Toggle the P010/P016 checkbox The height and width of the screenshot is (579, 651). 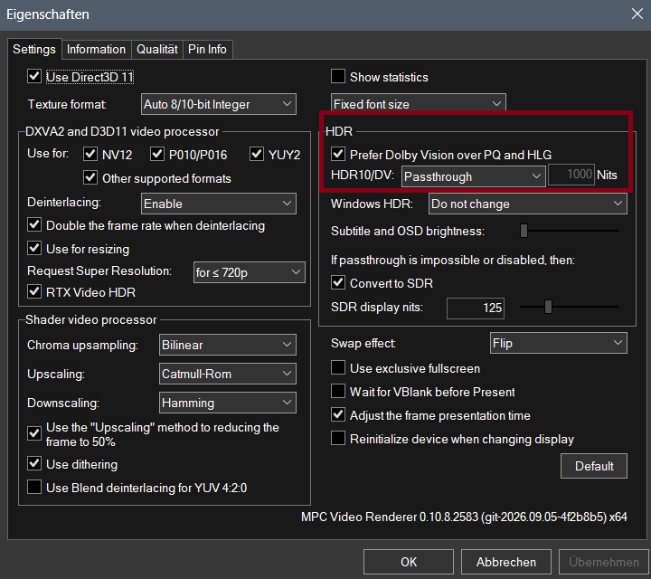157,154
